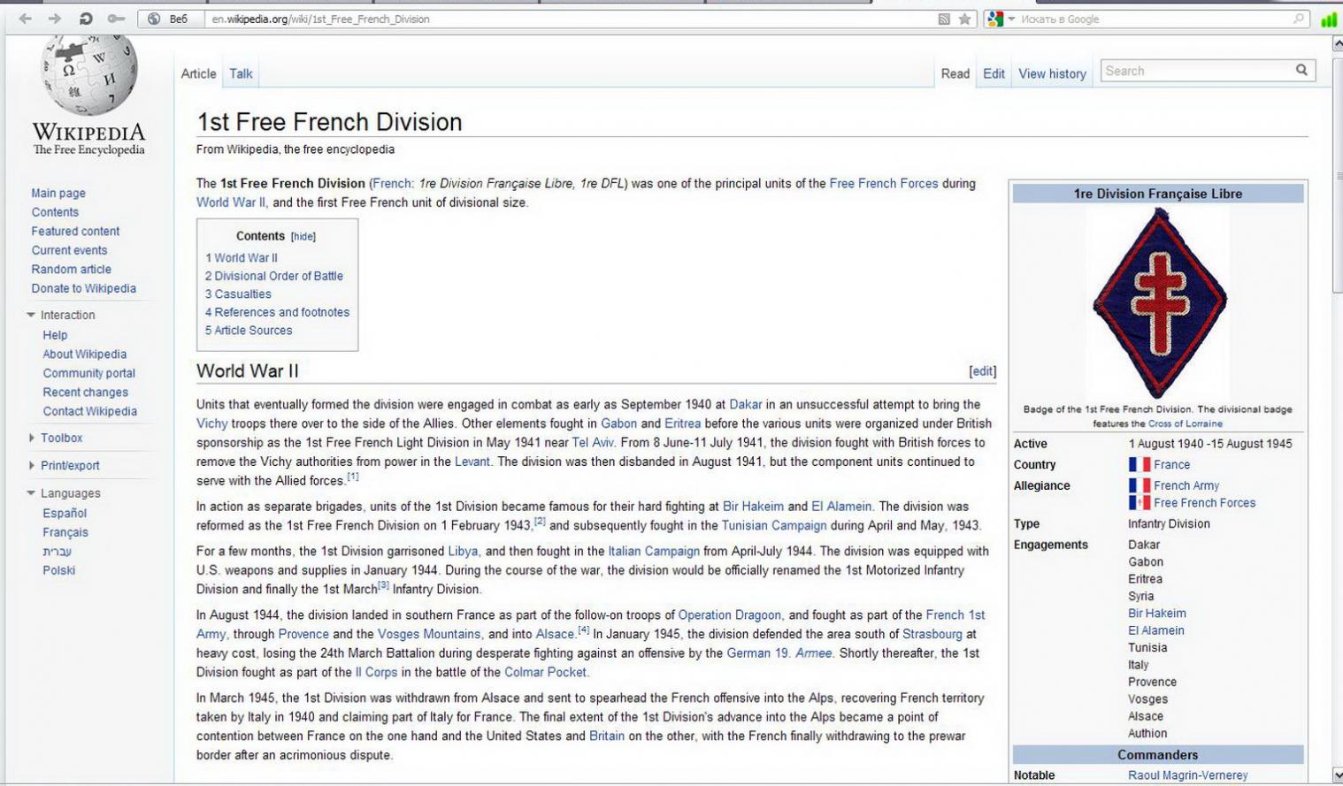Image resolution: width=1343 pixels, height=786 pixels.
Task: Switch to the Español language version
Action: (65, 513)
